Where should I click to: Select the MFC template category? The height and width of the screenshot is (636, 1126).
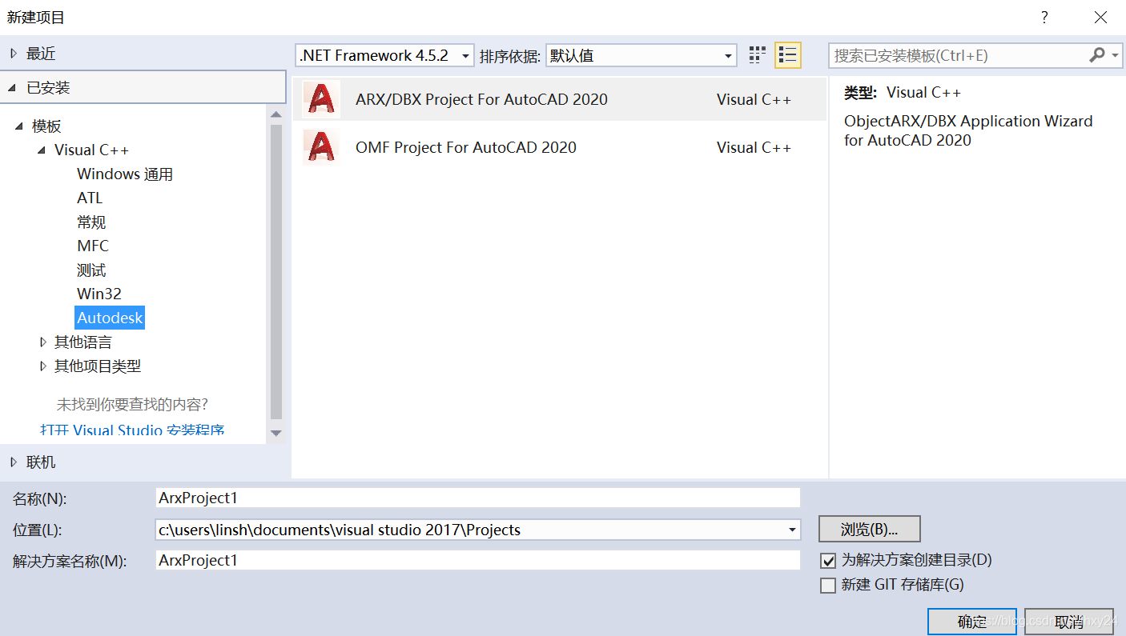point(93,246)
